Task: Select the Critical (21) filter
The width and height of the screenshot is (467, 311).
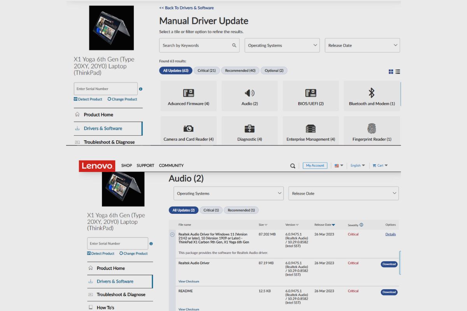Action: (207, 70)
